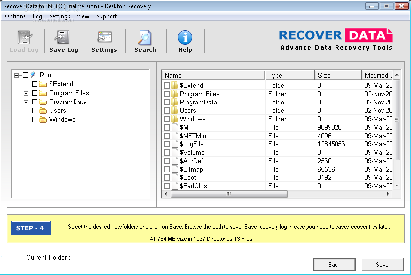Screen dimensions: 411x275
Task: Click the $LogFile file icon
Action: [175, 144]
